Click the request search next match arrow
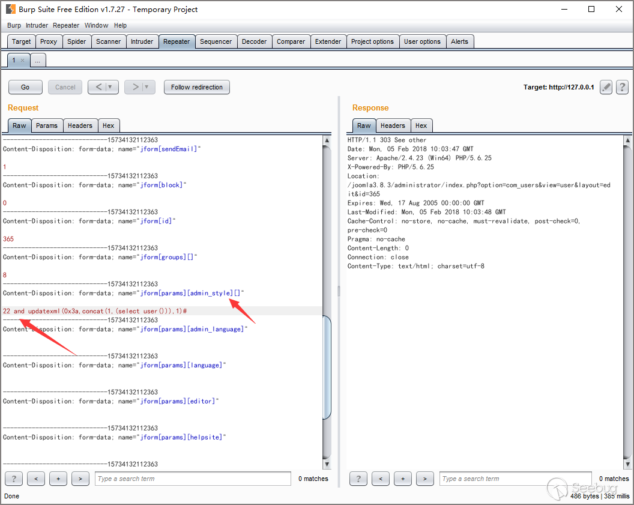Screen dimensions: 634x505 pyautogui.click(x=80, y=479)
